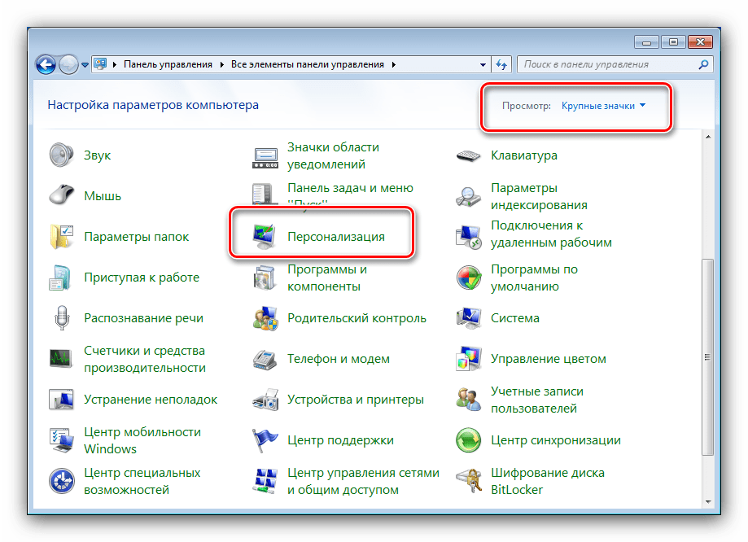748x542 pixels.
Task: Click the Back navigation arrow button
Action: coord(46,63)
